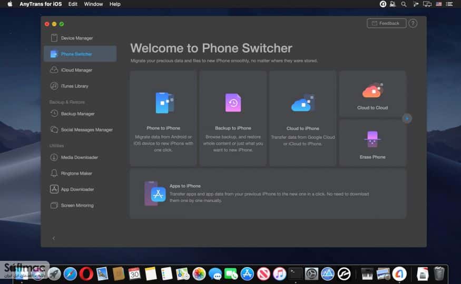Open AnyTrans app icon in the Dock
The image size is (461, 284).
click(x=399, y=274)
